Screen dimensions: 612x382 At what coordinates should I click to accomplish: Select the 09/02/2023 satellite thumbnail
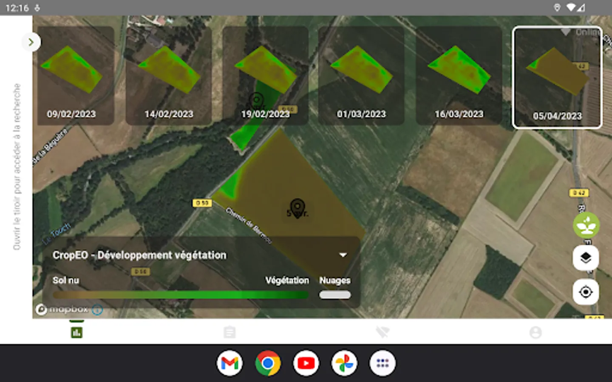tap(76, 76)
